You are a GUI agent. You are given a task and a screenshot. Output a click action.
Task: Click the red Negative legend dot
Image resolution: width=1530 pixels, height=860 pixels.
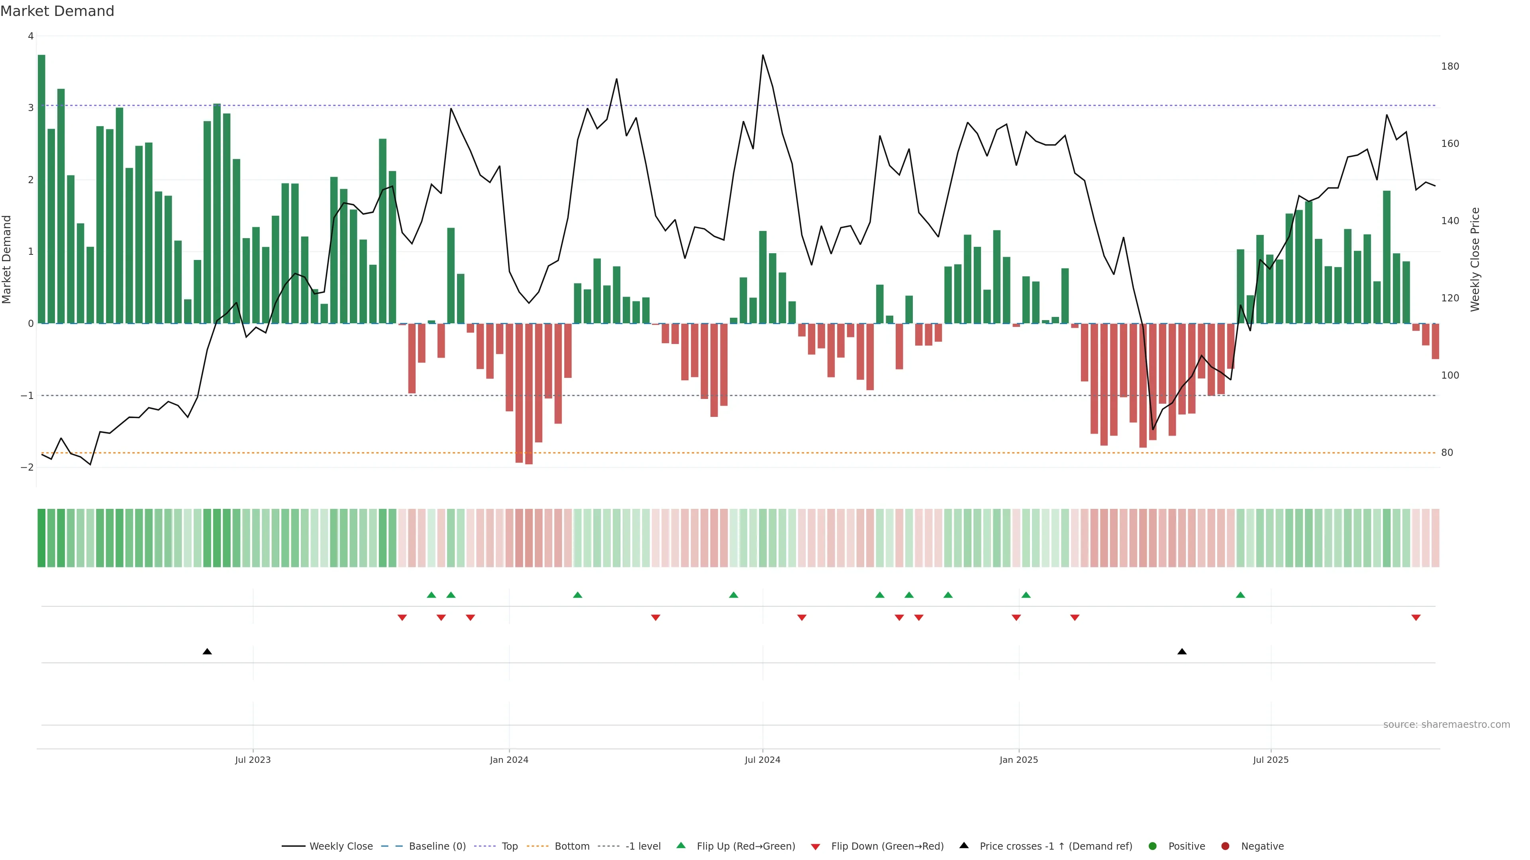1225,846
